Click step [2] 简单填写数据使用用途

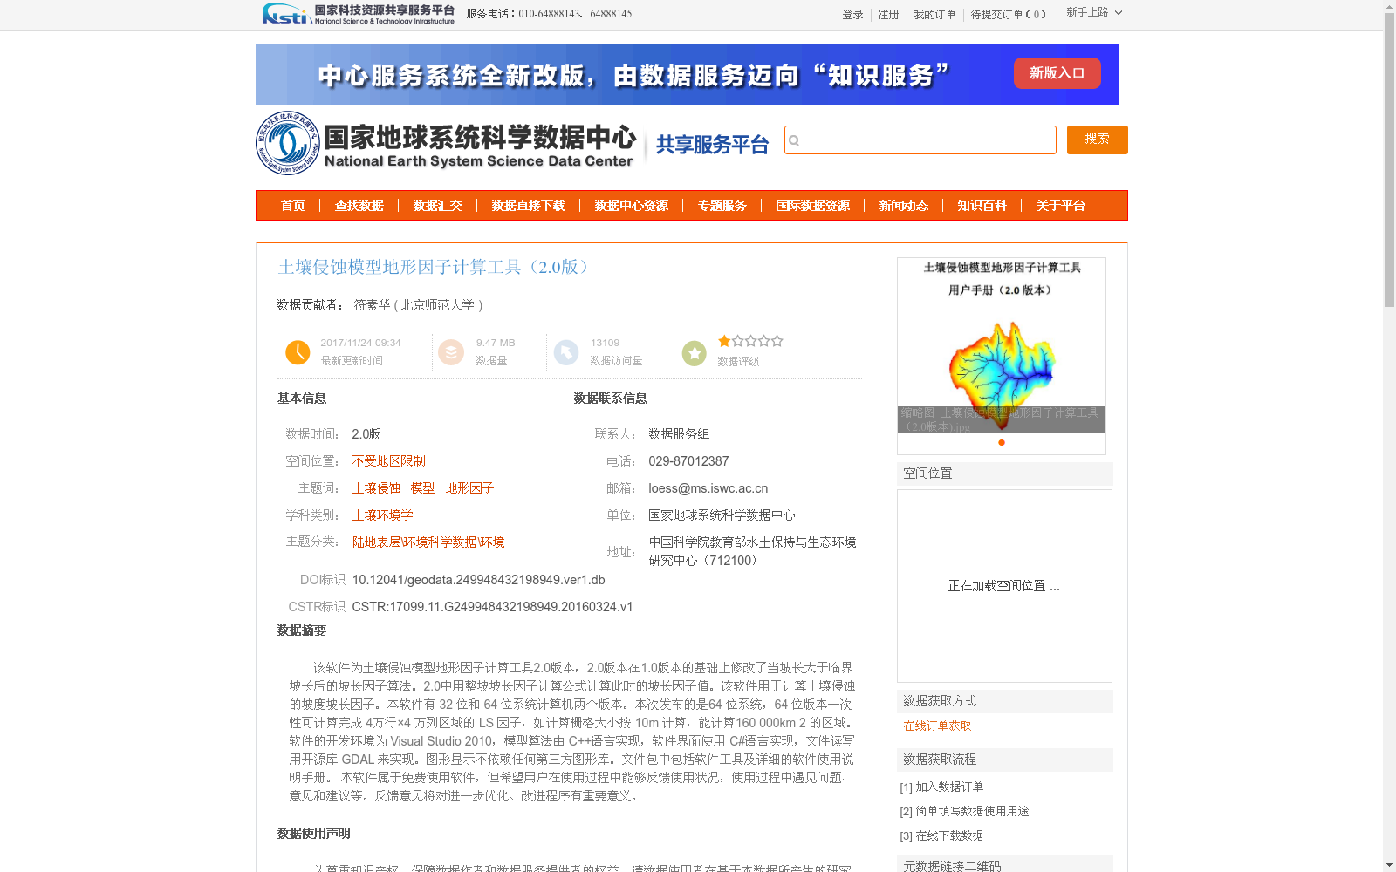click(x=964, y=811)
